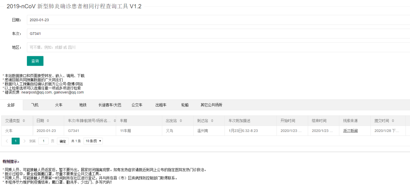Open the 浙江新闻 source link
This screenshot has width=410, height=187.
350,131
